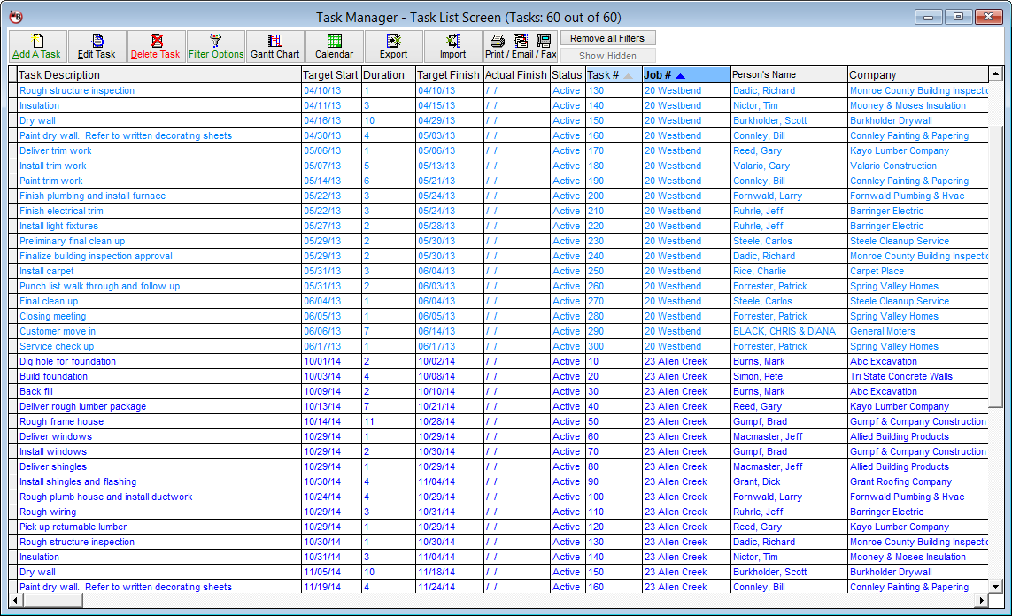Image resolution: width=1012 pixels, height=616 pixels.
Task: Click the printer icon in Print/Email/Fax group
Action: [497, 40]
